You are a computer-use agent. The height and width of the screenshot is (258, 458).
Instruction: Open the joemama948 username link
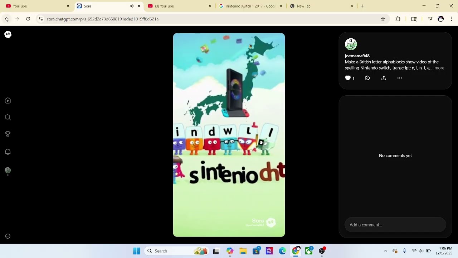pos(357,56)
